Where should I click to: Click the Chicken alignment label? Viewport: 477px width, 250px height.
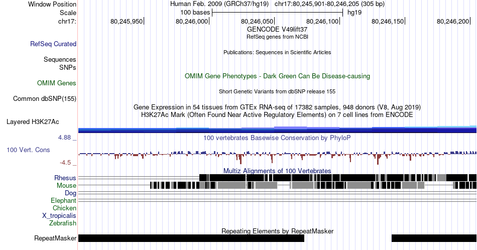click(x=64, y=208)
